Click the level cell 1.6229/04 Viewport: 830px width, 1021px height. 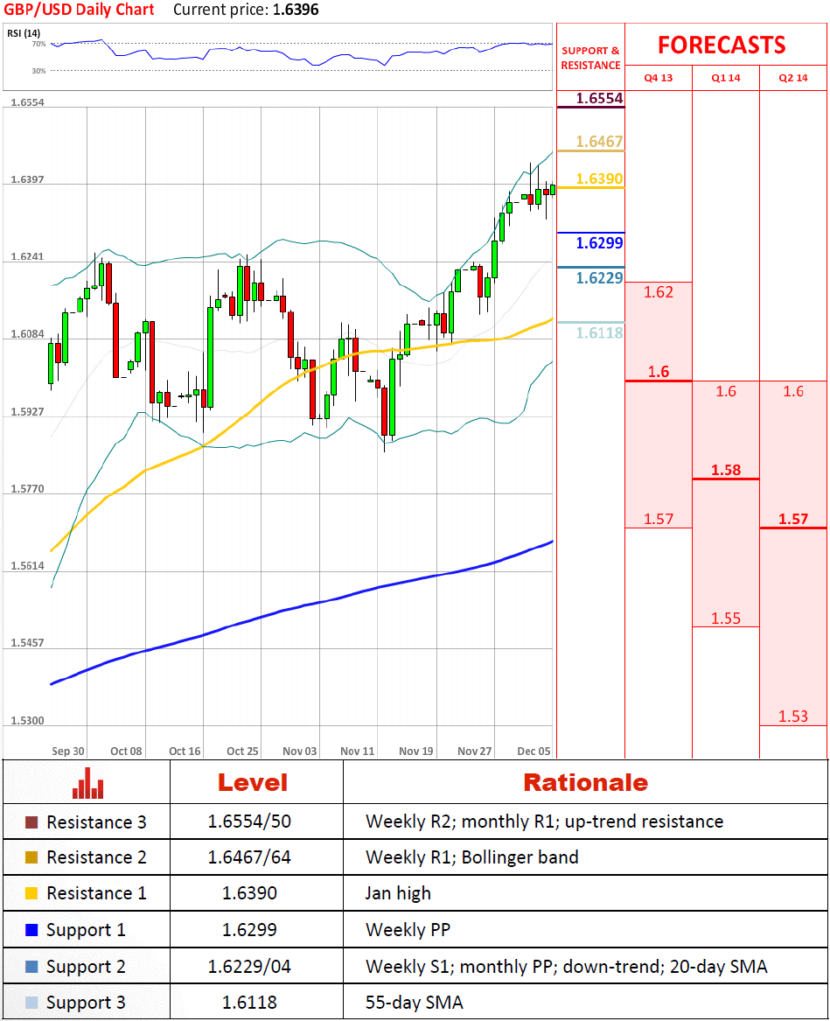point(249,966)
